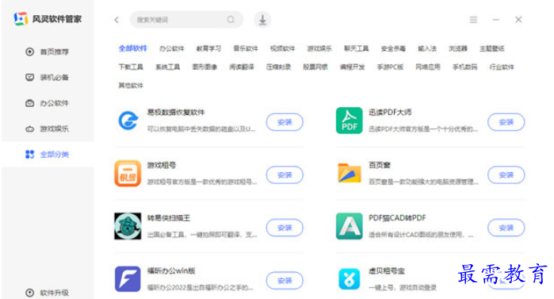The width and height of the screenshot is (554, 299).
Task: Select the 全部软件 category tab
Action: 133,48
